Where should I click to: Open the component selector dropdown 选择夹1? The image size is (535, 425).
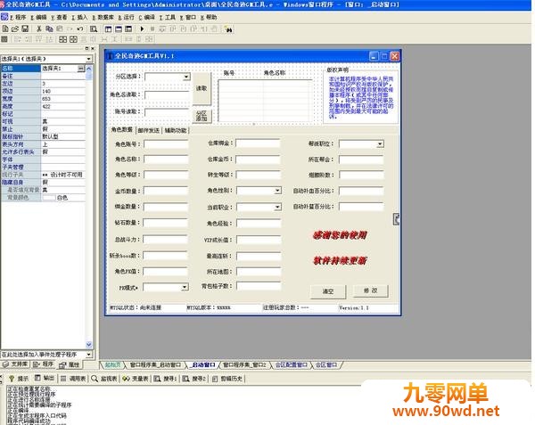88,59
